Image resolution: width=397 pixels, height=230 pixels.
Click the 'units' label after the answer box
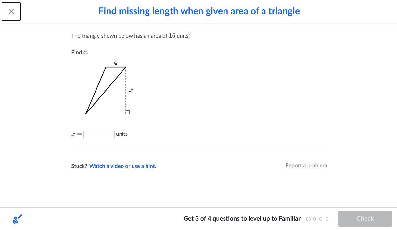pos(122,134)
